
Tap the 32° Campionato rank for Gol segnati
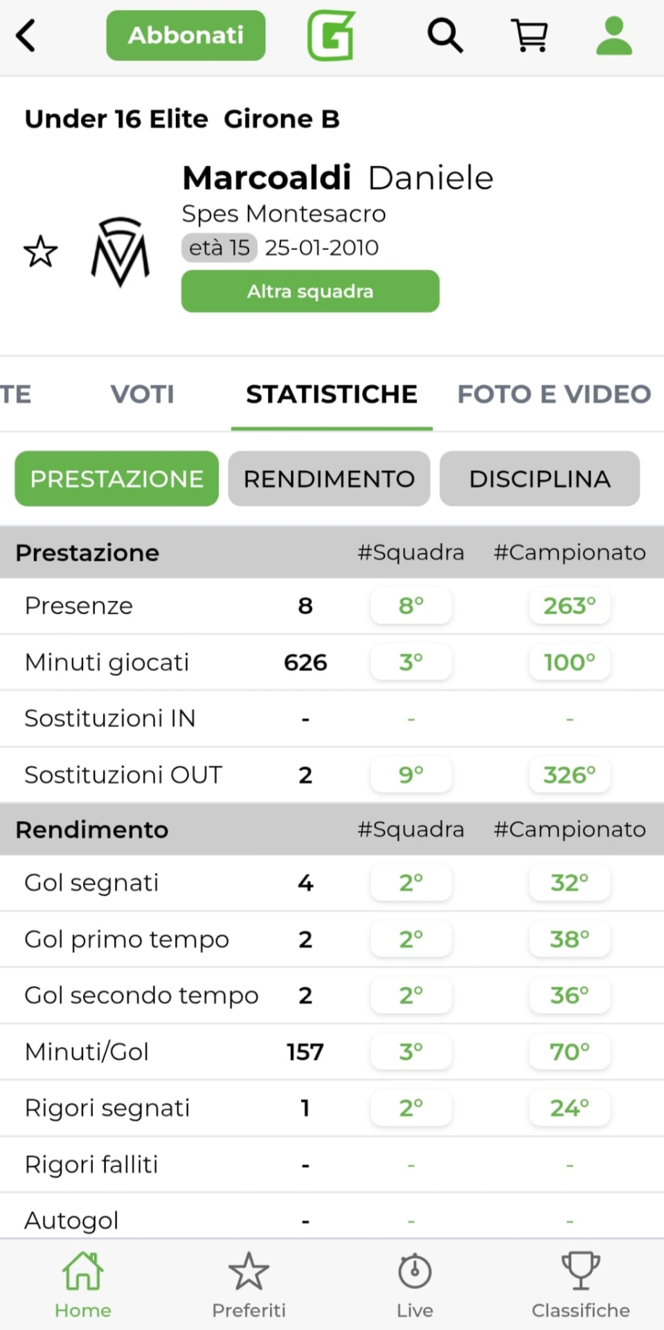point(569,883)
